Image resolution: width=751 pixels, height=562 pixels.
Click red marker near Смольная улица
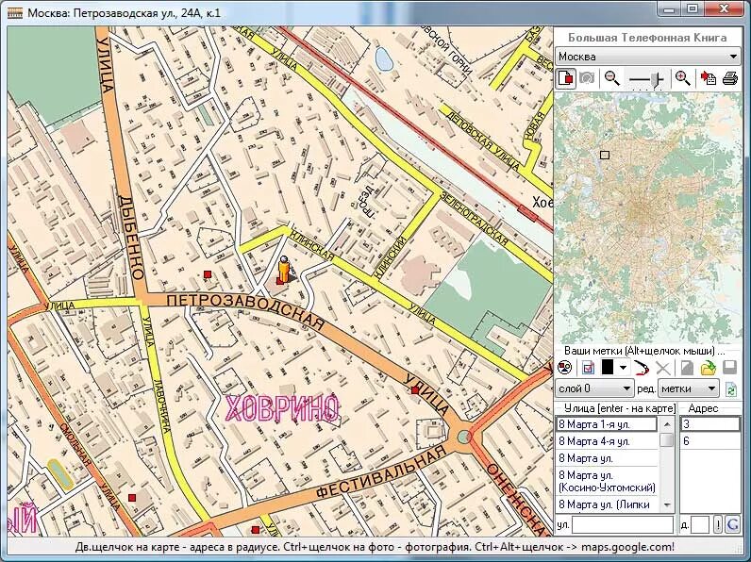click(x=132, y=498)
